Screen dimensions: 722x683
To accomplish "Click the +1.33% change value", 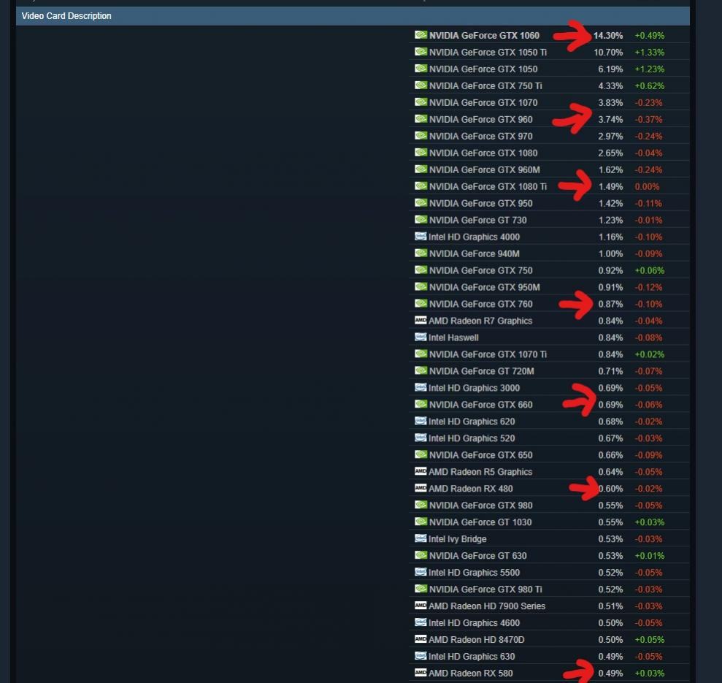I will (649, 52).
